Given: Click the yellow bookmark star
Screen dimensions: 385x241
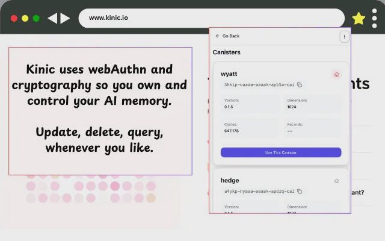Looking at the screenshot, I should click(x=359, y=19).
